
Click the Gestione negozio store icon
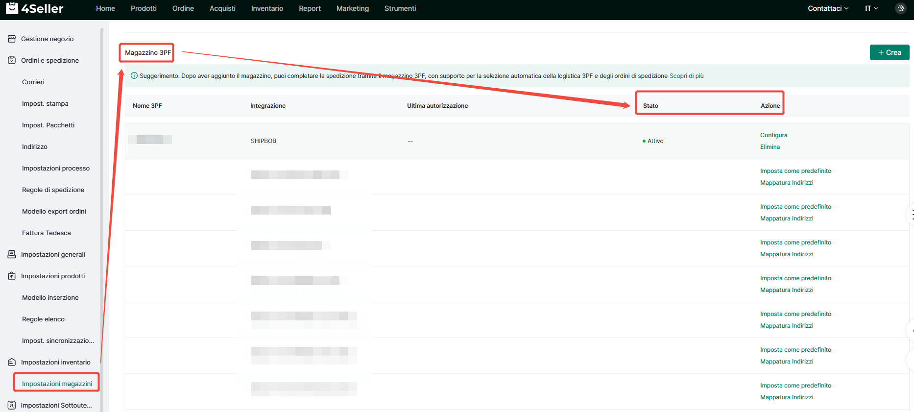pyautogui.click(x=12, y=39)
